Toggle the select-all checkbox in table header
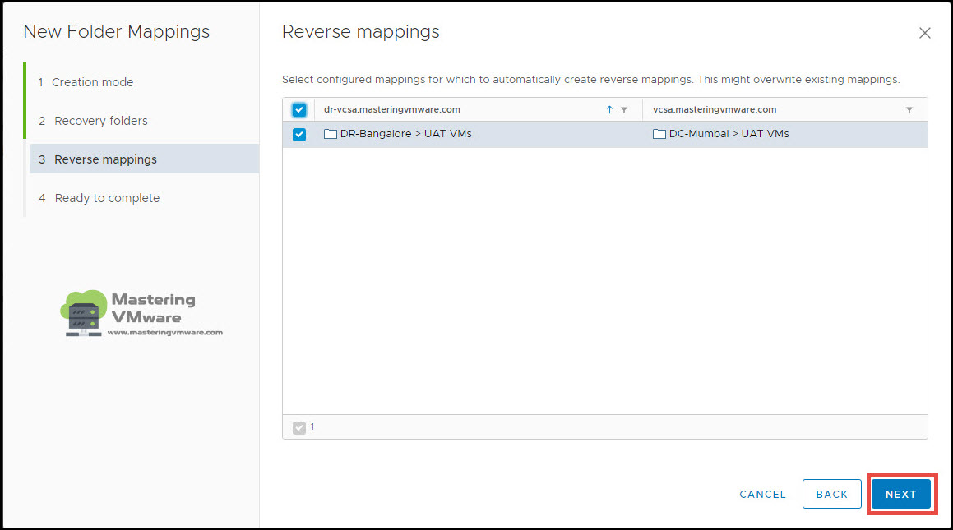 299,110
